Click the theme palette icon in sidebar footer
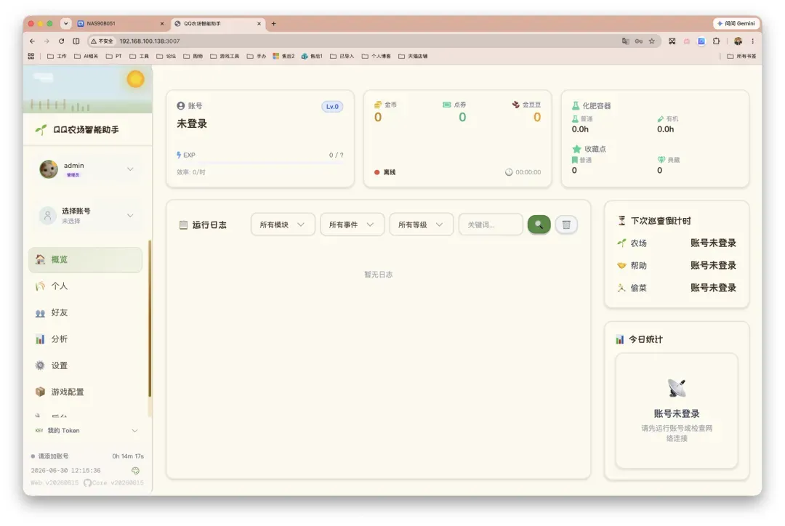The image size is (785, 526). pyautogui.click(x=135, y=471)
